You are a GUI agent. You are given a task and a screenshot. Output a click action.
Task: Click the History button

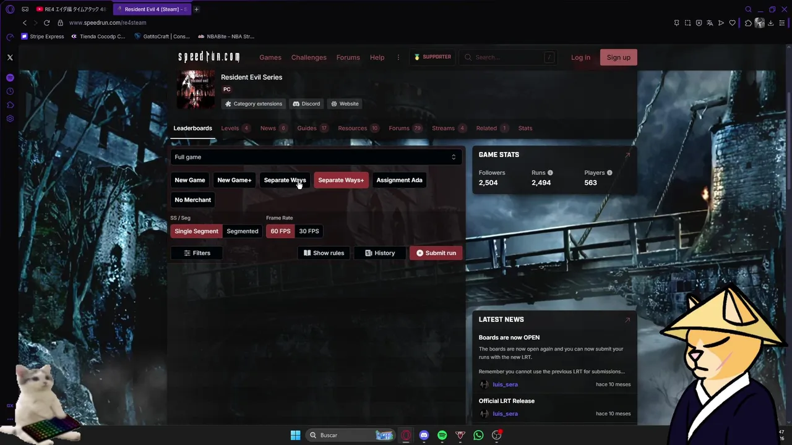coord(380,253)
